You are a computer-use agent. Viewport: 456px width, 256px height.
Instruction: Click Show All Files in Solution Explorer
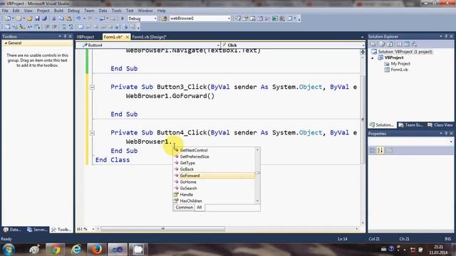[x=383, y=44]
